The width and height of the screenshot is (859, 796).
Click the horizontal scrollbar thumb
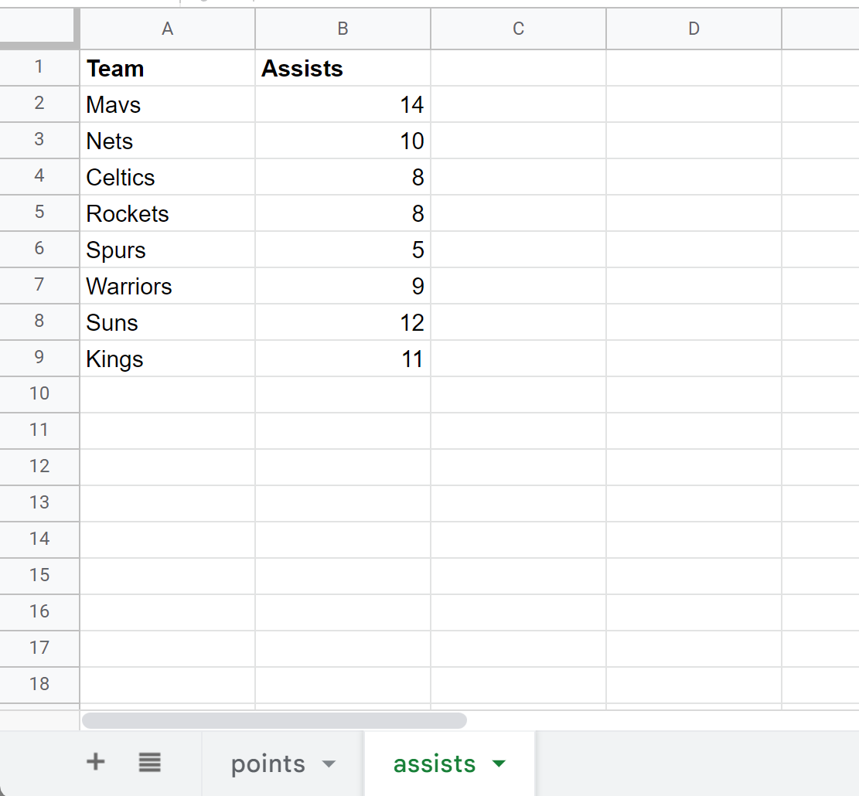click(x=274, y=720)
